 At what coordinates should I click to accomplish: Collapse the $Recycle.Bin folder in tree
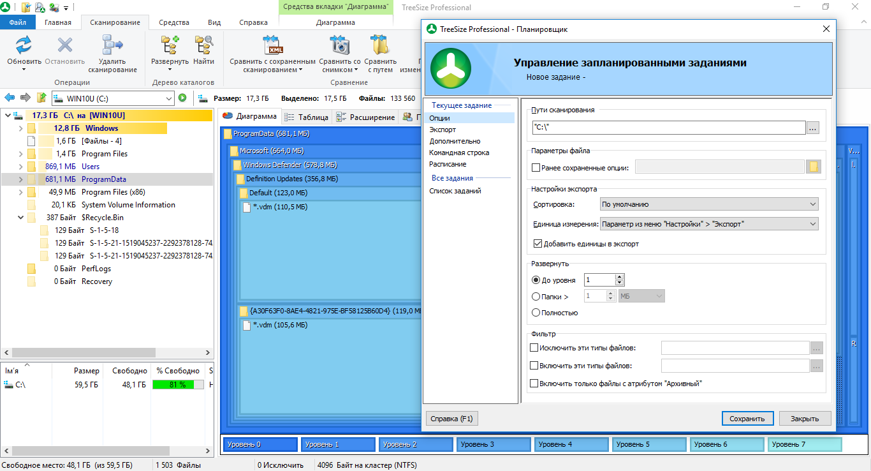pyautogui.click(x=21, y=218)
